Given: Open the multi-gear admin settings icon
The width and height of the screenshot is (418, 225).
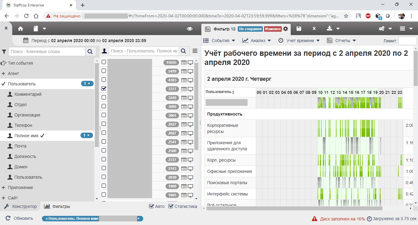Looking at the screenshot, I should pyautogui.click(x=382, y=29).
